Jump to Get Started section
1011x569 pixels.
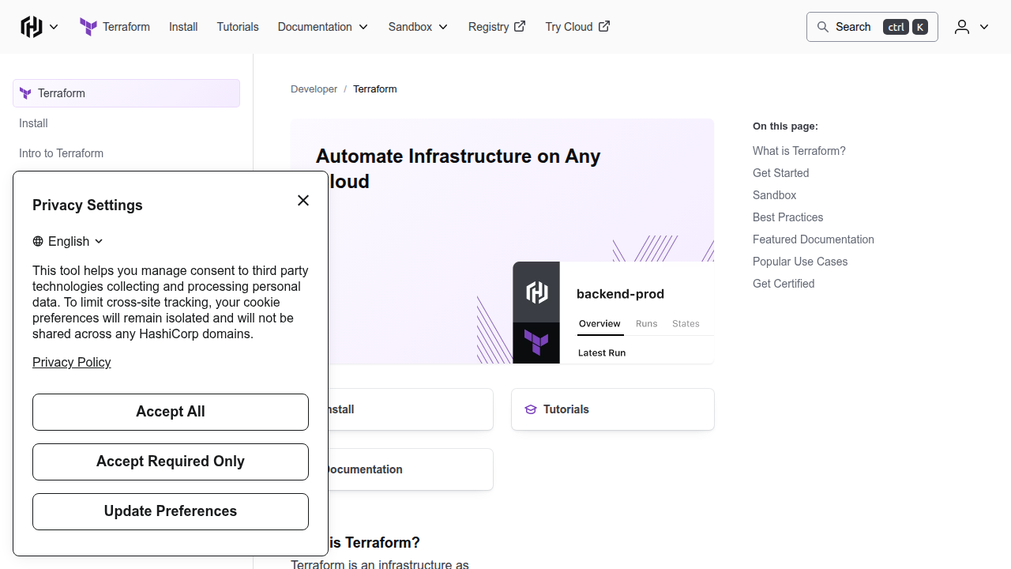click(780, 173)
